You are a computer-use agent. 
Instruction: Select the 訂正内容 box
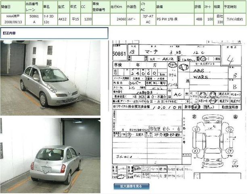(54, 33)
